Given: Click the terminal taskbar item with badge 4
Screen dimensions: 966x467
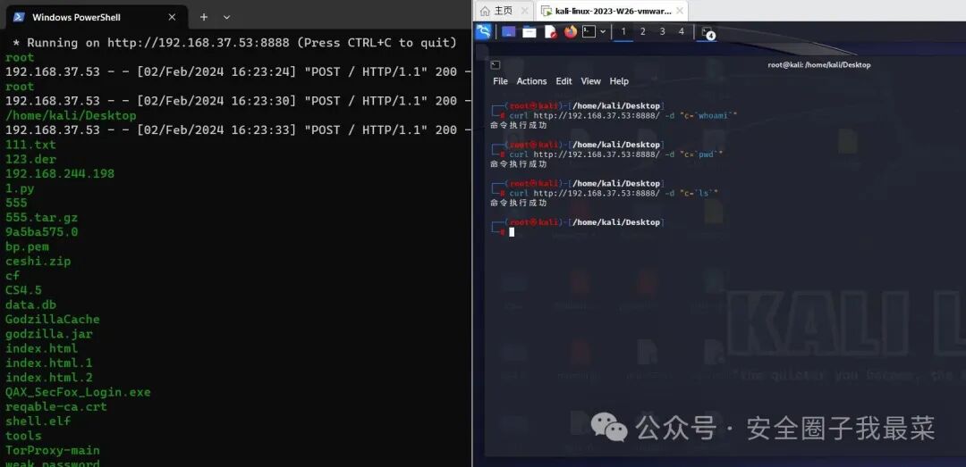Looking at the screenshot, I should (x=708, y=32).
